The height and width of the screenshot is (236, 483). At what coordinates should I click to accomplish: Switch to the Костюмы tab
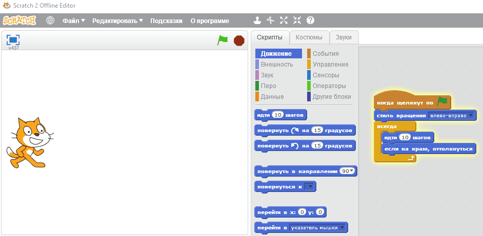tap(309, 37)
